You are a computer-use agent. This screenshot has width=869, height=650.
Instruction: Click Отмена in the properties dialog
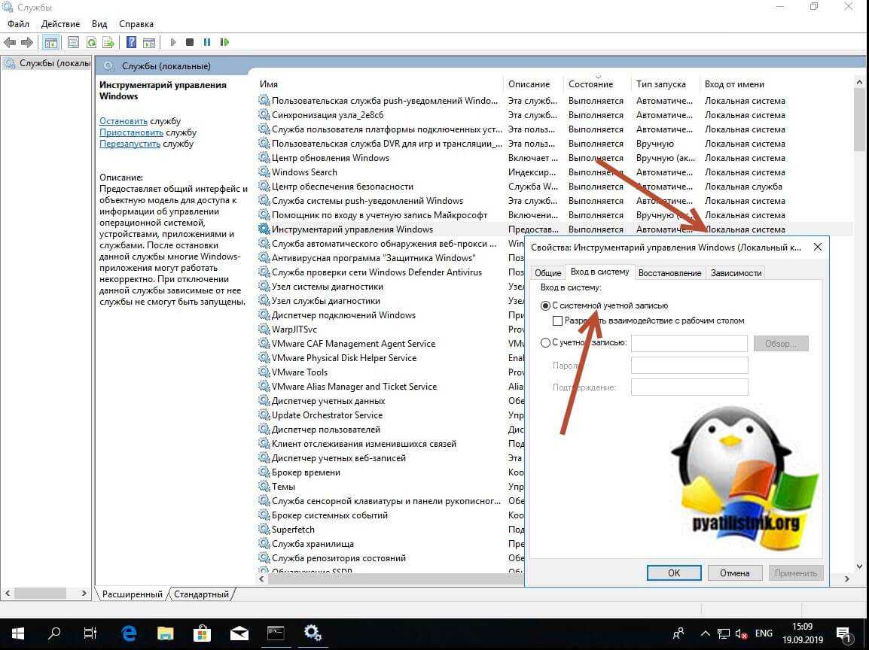pyautogui.click(x=735, y=573)
